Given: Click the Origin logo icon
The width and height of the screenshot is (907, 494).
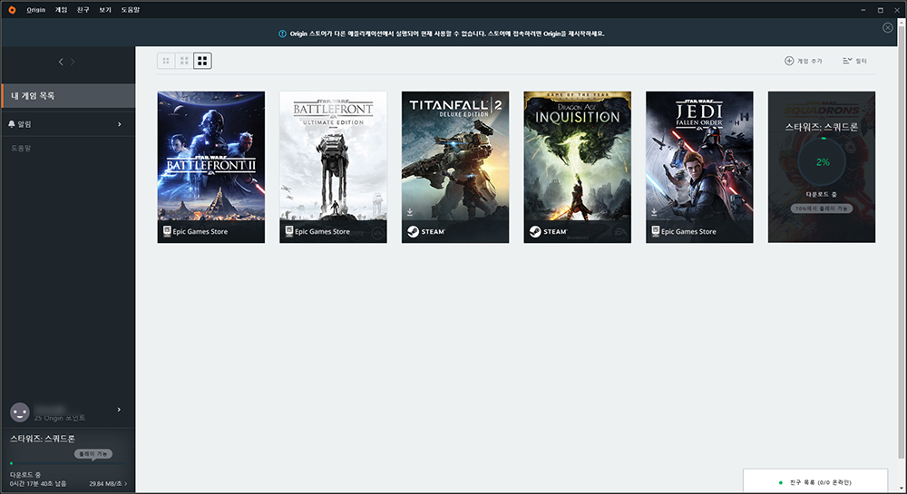Looking at the screenshot, I should 12,10.
